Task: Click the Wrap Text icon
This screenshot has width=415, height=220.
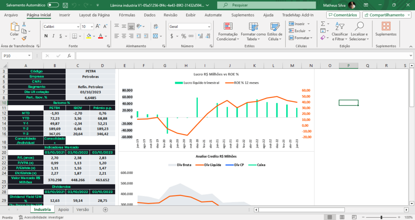Action: click(x=156, y=26)
